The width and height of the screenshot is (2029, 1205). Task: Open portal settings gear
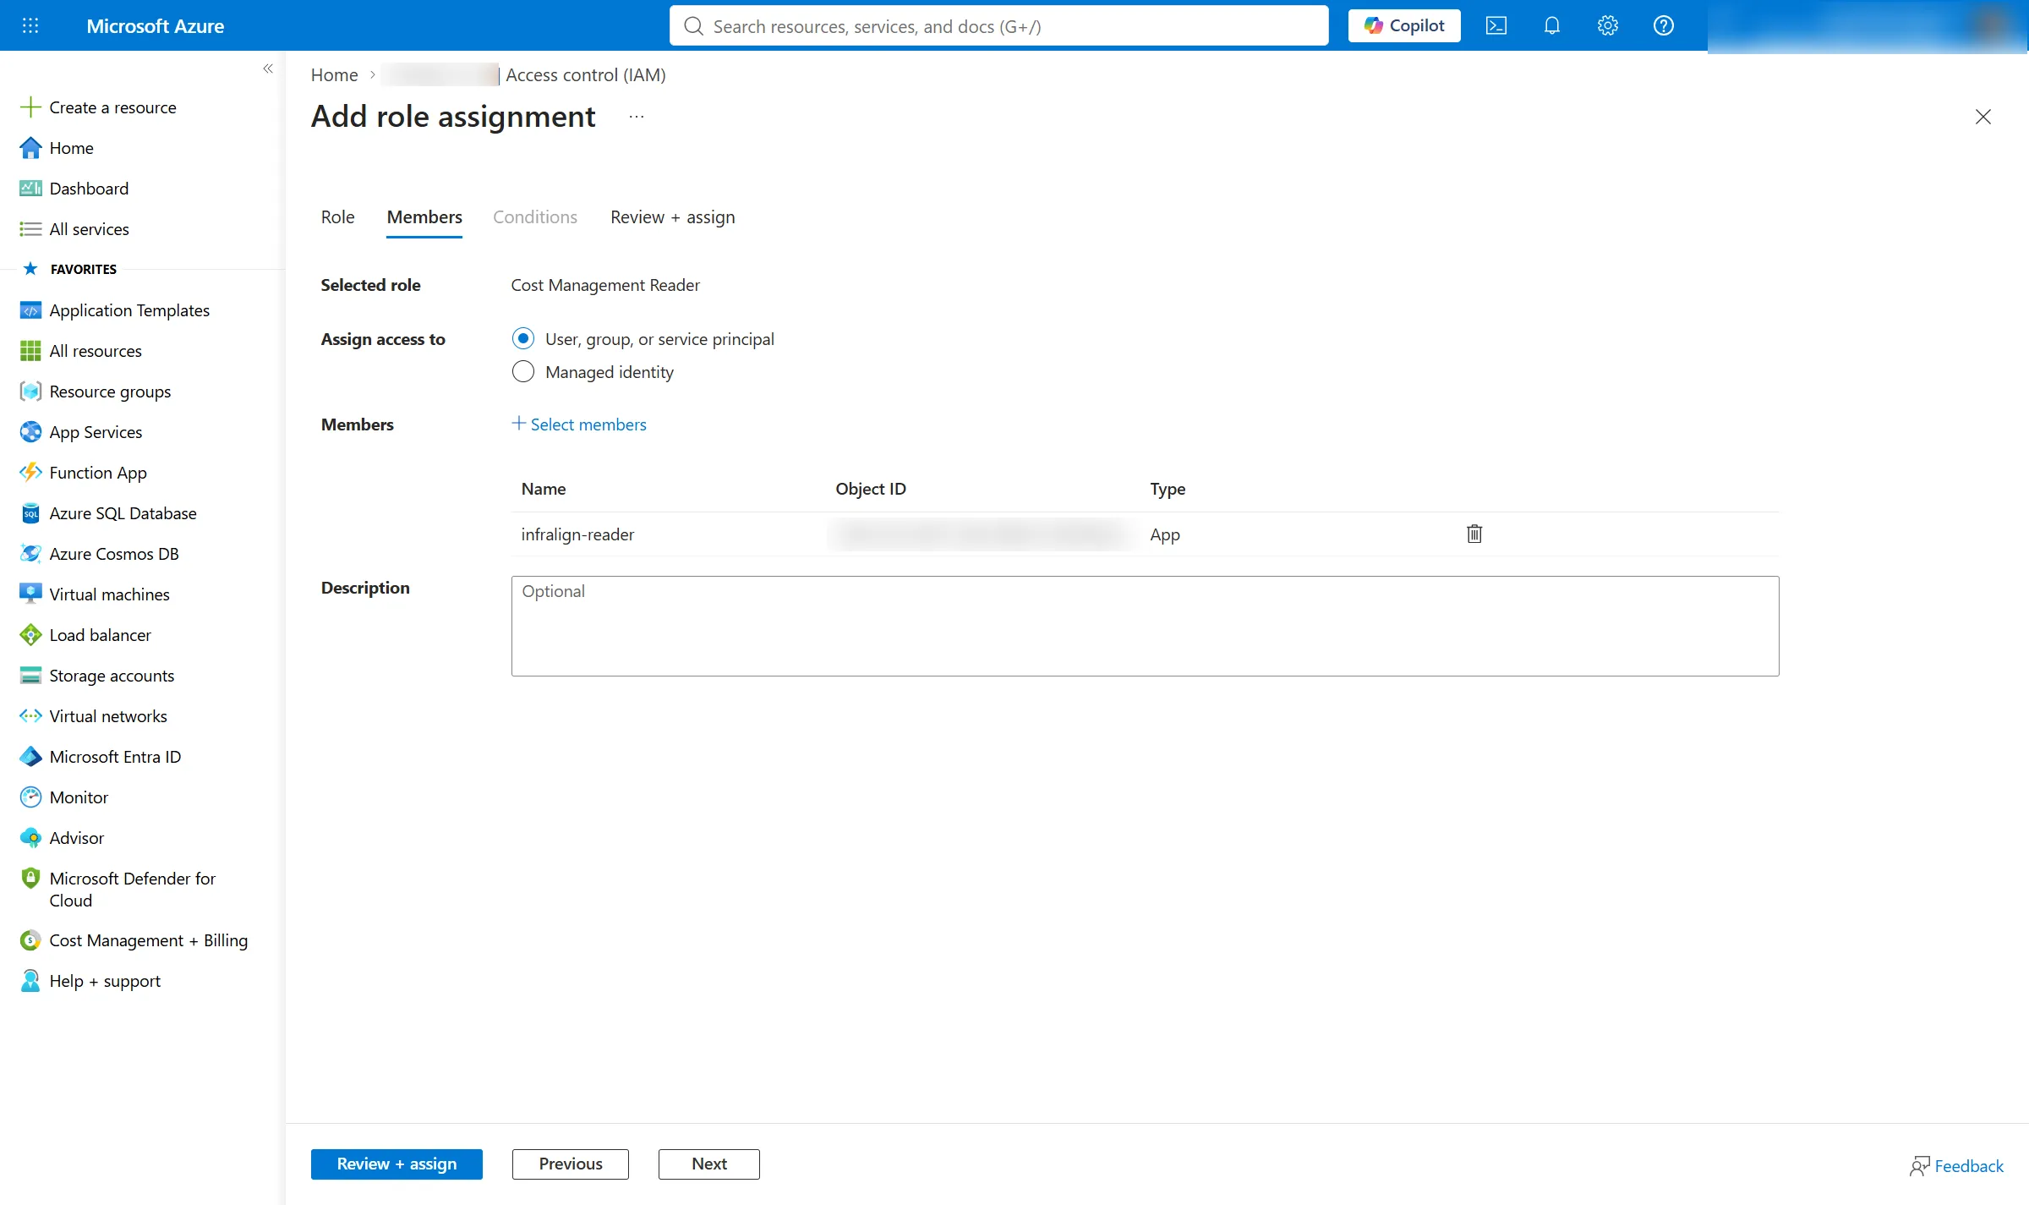pos(1608,25)
